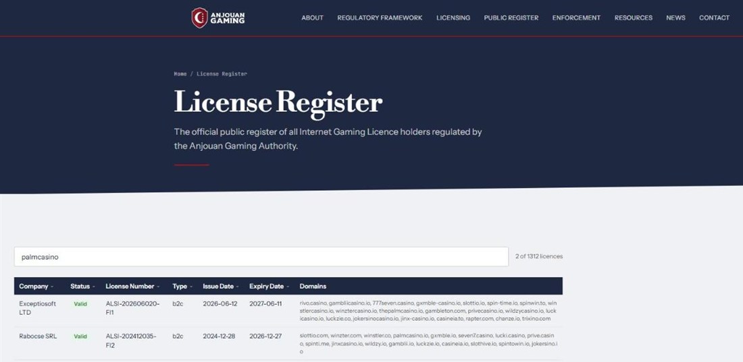743x362 pixels.
Task: Select license number ALSI-202606020-FI1
Action: (x=132, y=307)
